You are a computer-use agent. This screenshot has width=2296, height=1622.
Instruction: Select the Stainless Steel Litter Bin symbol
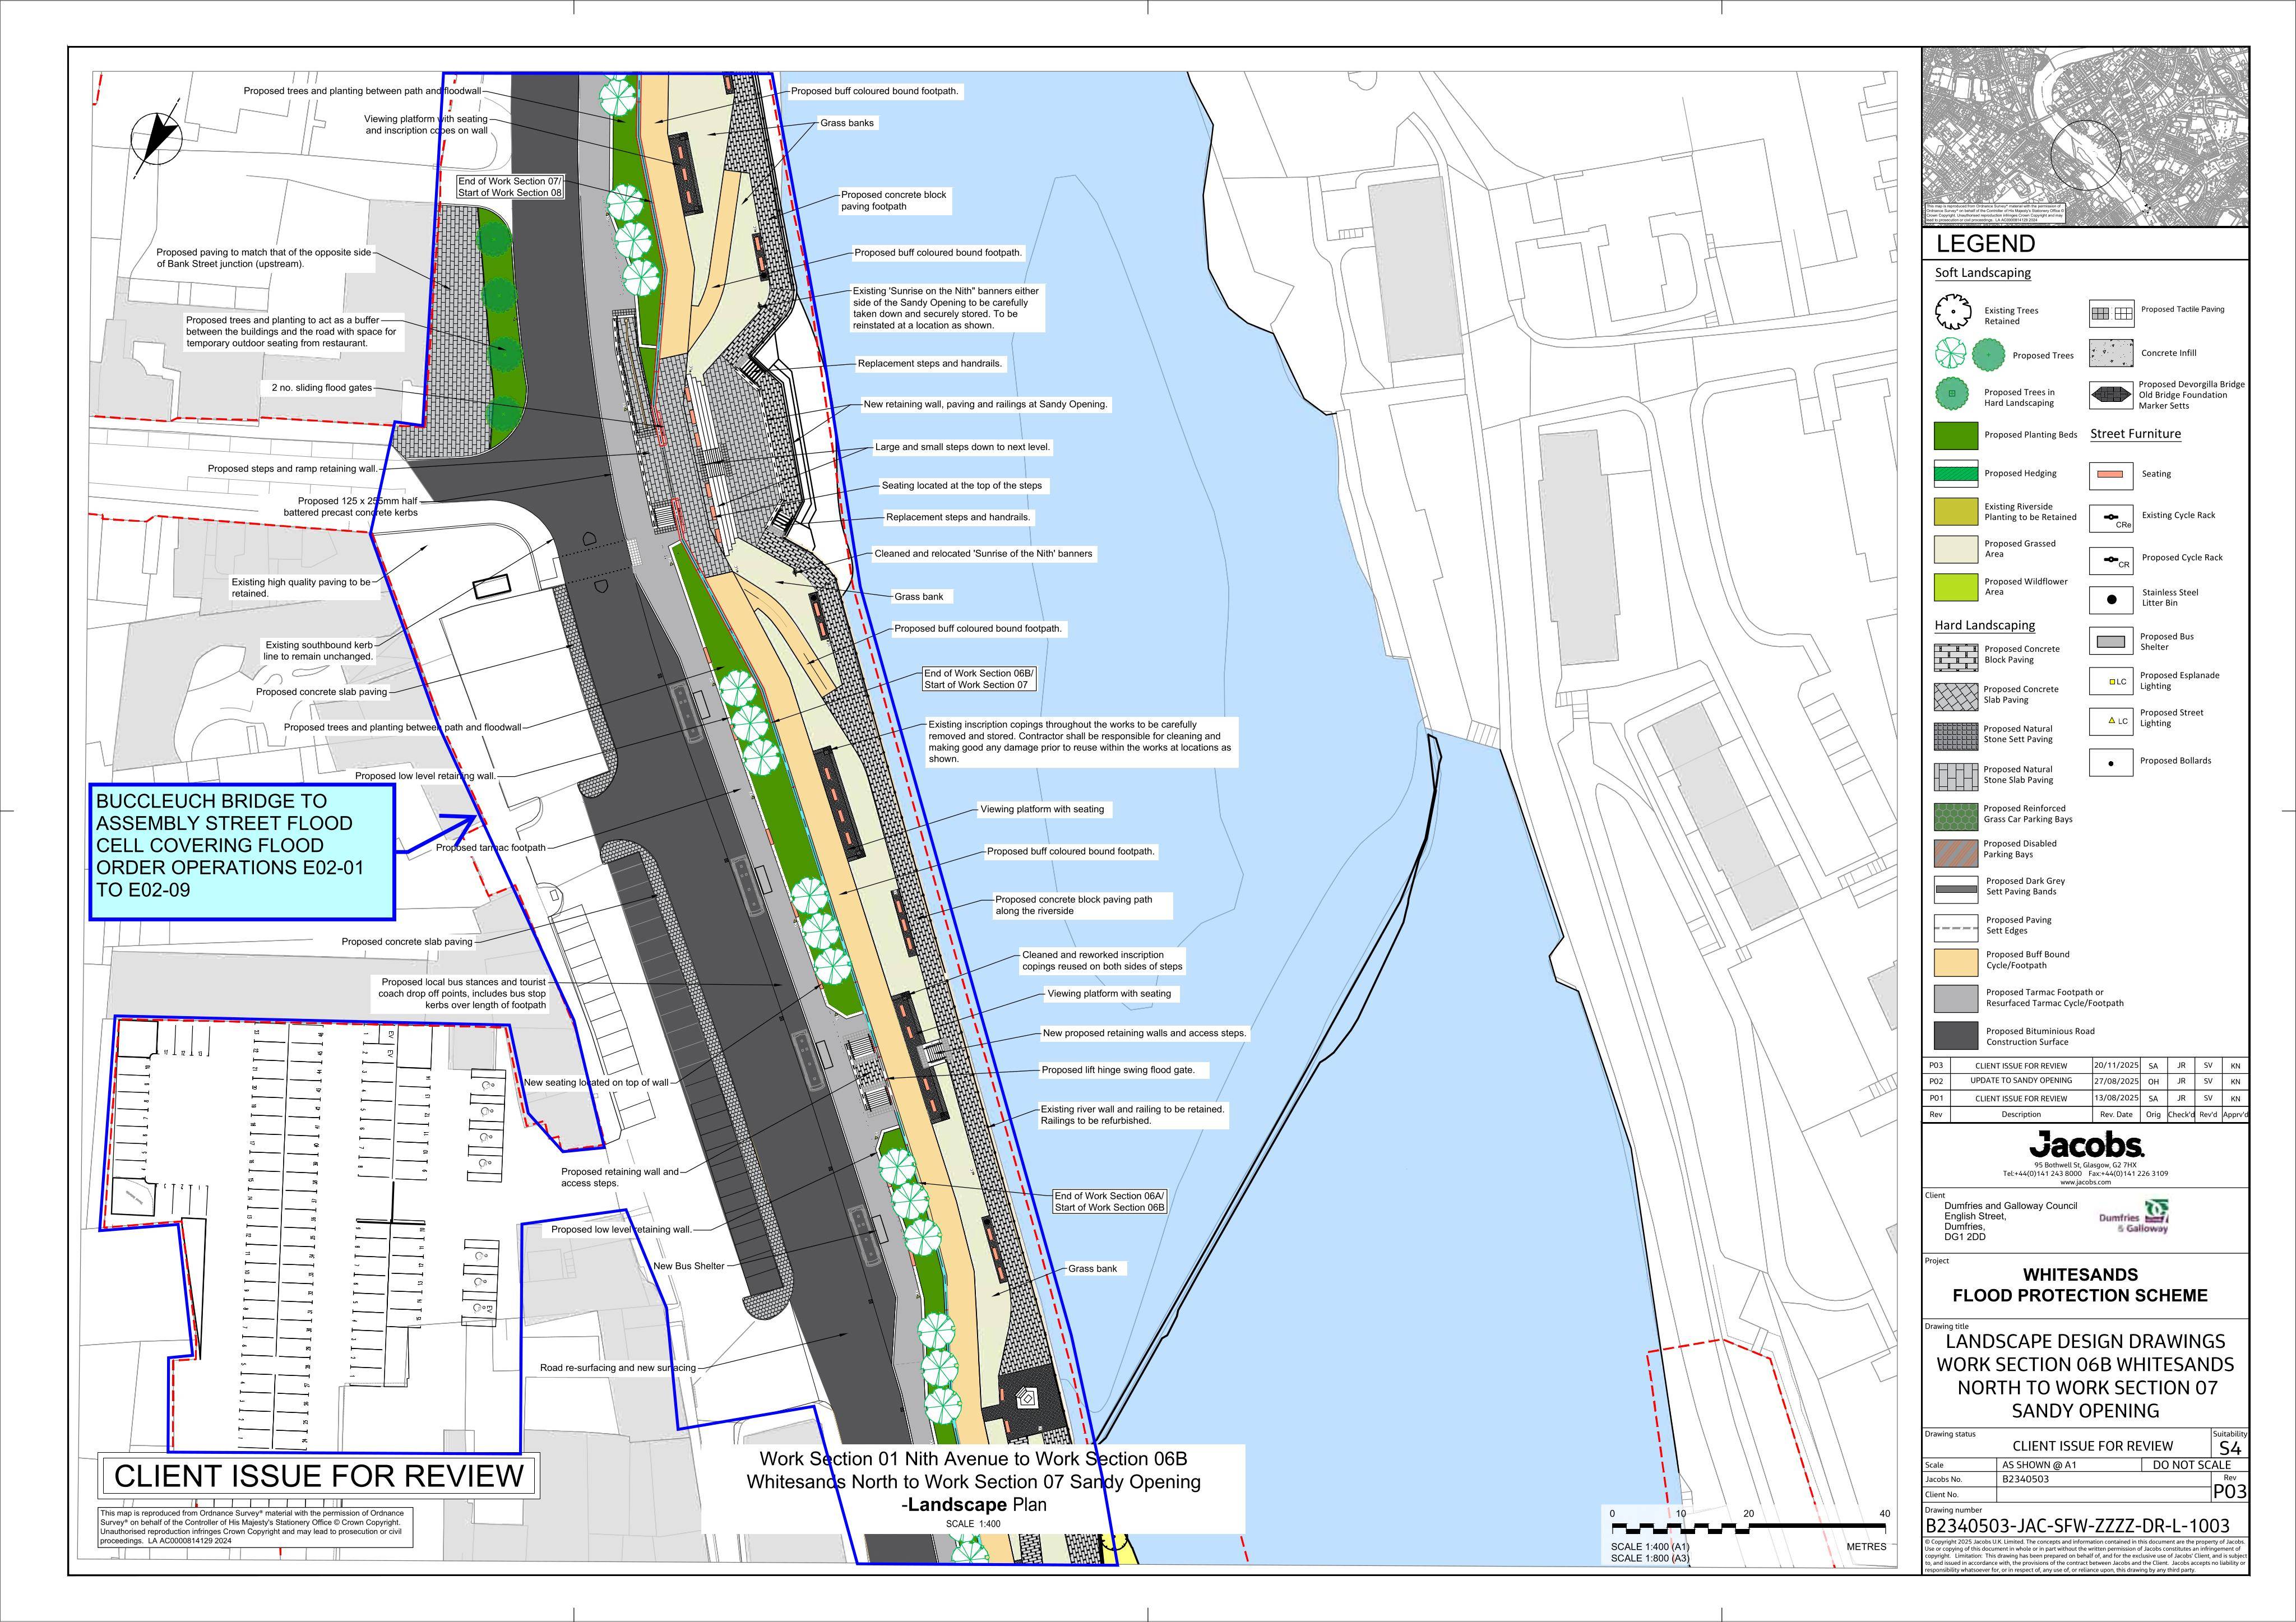[x=2110, y=599]
